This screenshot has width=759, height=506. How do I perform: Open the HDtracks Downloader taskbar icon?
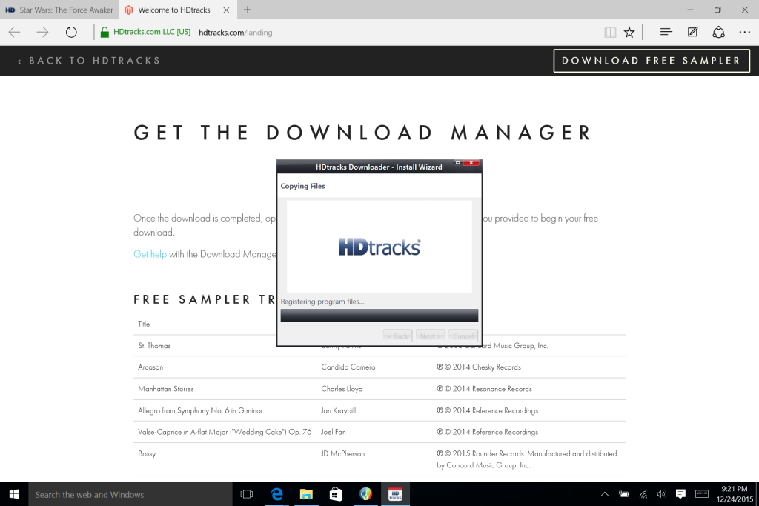point(396,494)
